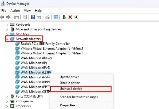Click the icon beside WAN Miniport (IKEv2)
The image size is (159, 109).
pos(17,58)
